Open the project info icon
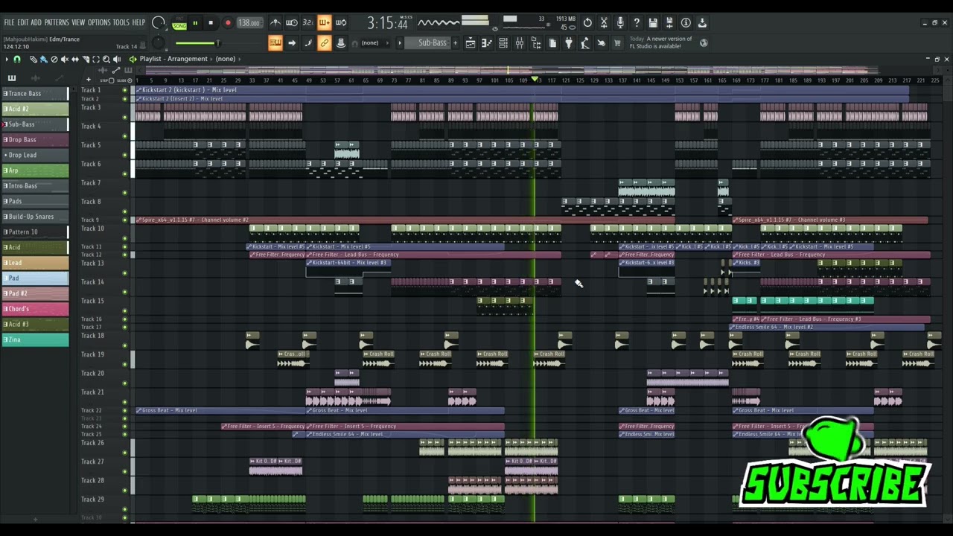 point(686,23)
